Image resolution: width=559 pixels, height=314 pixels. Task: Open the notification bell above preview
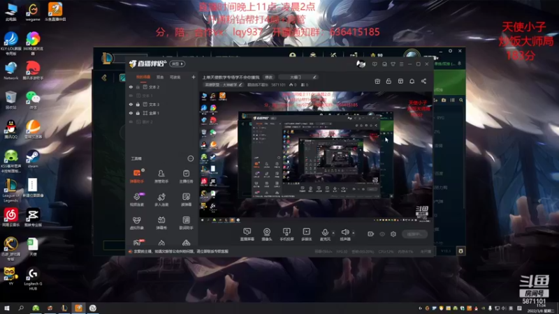[412, 81]
